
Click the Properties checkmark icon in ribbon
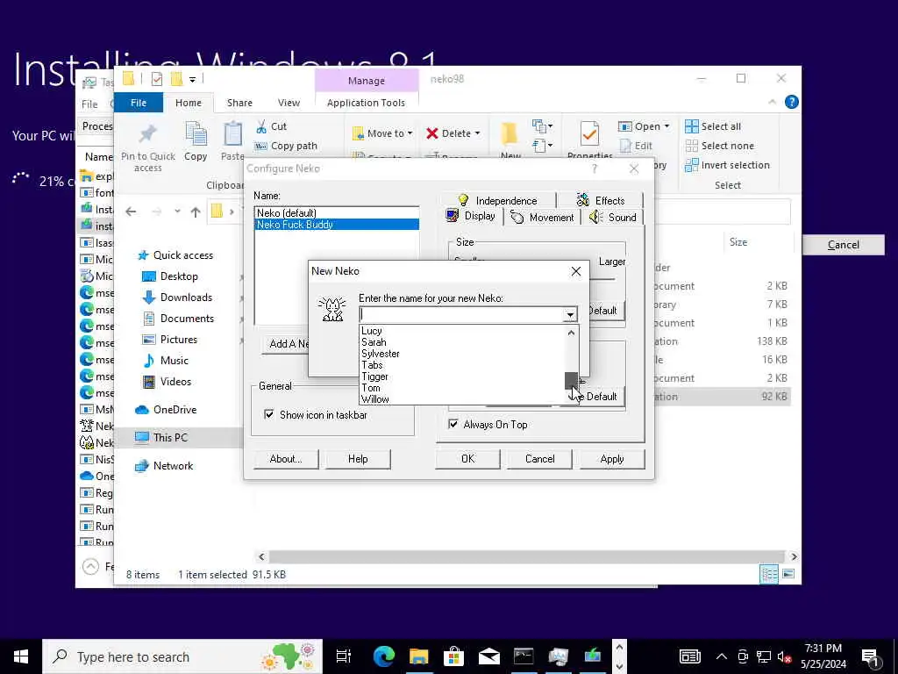click(589, 134)
